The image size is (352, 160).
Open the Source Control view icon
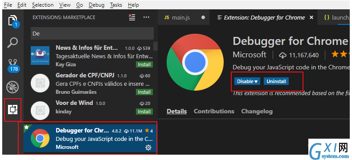[13, 65]
